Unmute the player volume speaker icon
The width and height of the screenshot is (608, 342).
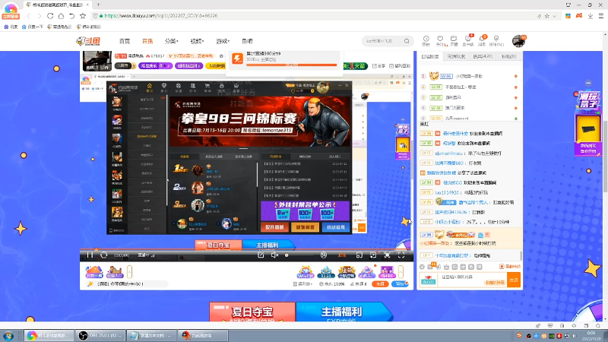(x=274, y=255)
